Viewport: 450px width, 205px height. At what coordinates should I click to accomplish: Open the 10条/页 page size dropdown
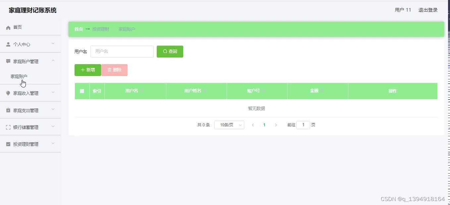[229, 125]
